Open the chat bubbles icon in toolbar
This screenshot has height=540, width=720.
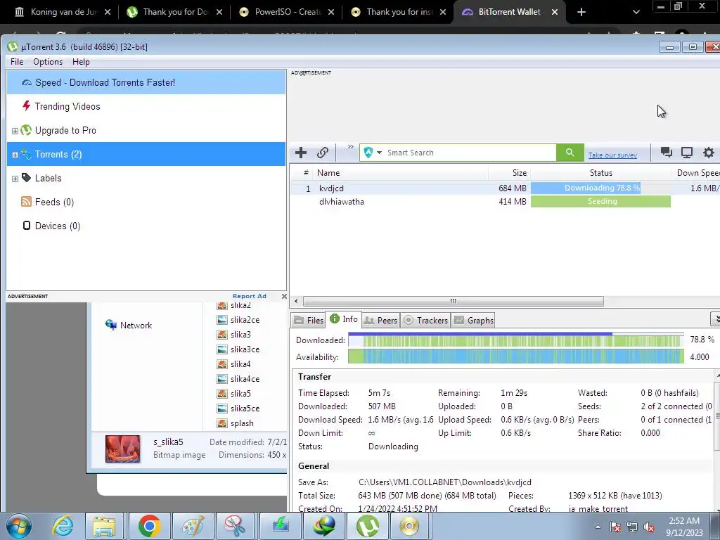(x=667, y=153)
